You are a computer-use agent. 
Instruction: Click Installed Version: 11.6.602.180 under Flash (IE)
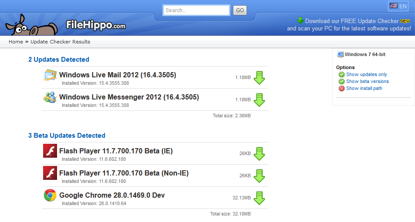[94, 159]
